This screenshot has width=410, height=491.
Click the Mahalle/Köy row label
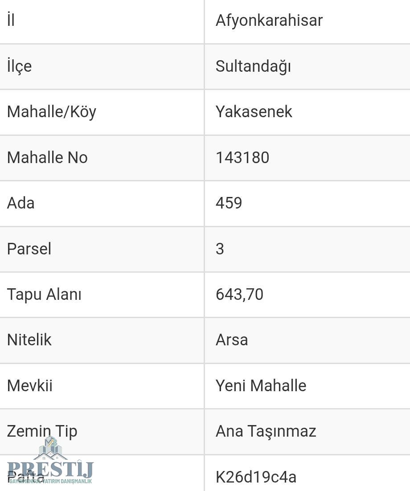pyautogui.click(x=52, y=112)
